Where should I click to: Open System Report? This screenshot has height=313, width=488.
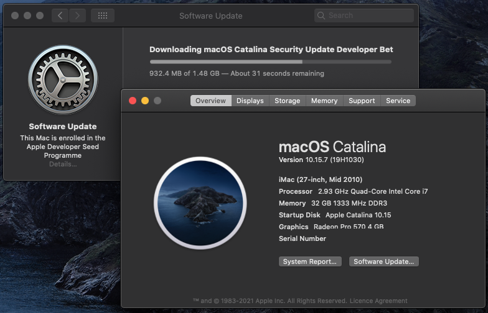pos(310,261)
